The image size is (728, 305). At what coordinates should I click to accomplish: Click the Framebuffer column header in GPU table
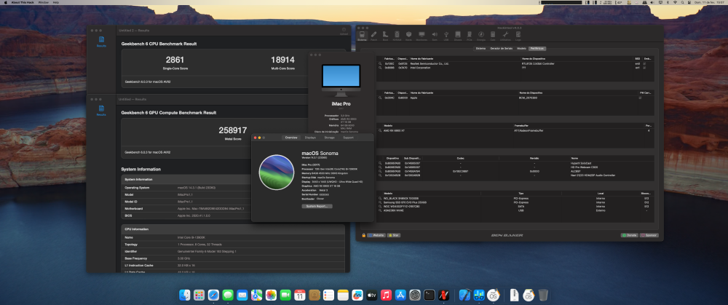(x=522, y=125)
